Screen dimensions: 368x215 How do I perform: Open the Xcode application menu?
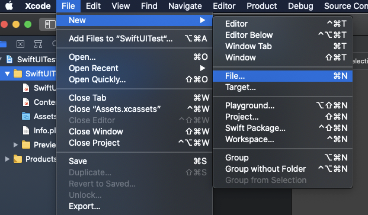[38, 6]
